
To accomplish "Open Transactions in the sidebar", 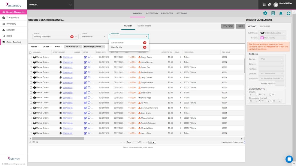I will pyautogui.click(x=14, y=17).
